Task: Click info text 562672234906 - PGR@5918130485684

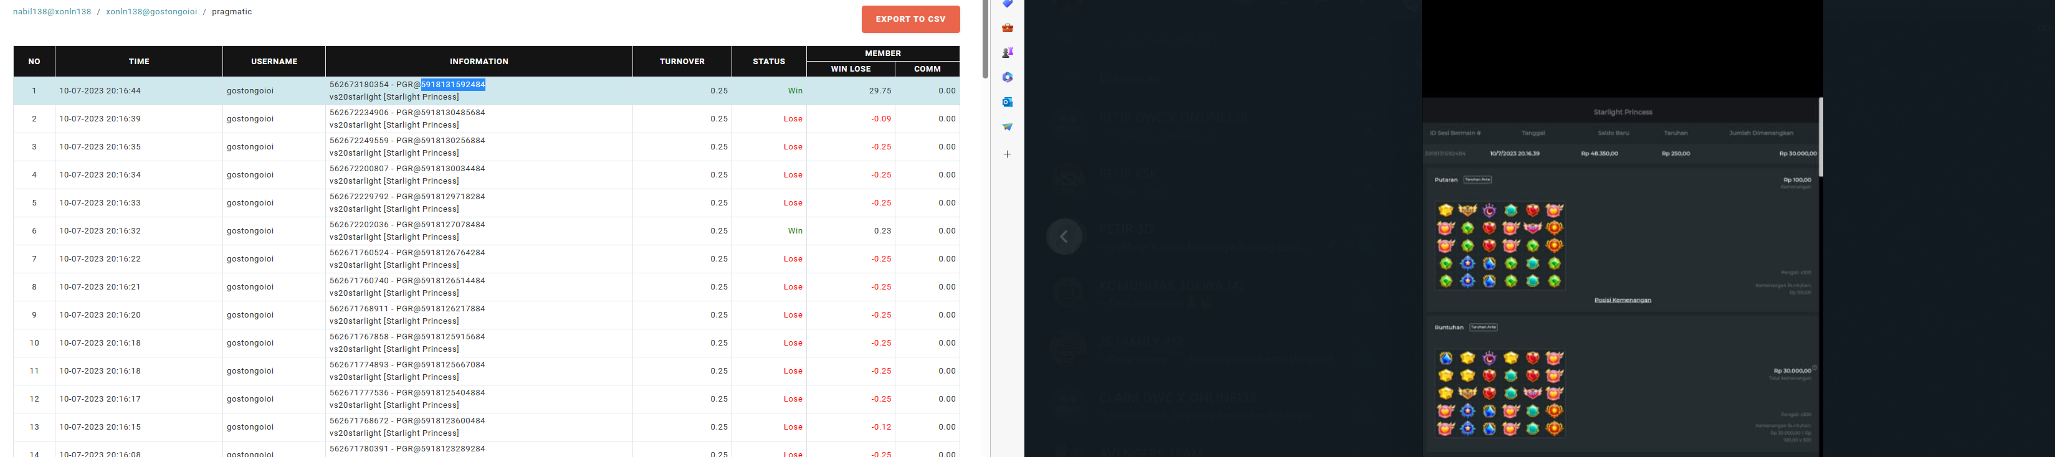Action: click(407, 113)
